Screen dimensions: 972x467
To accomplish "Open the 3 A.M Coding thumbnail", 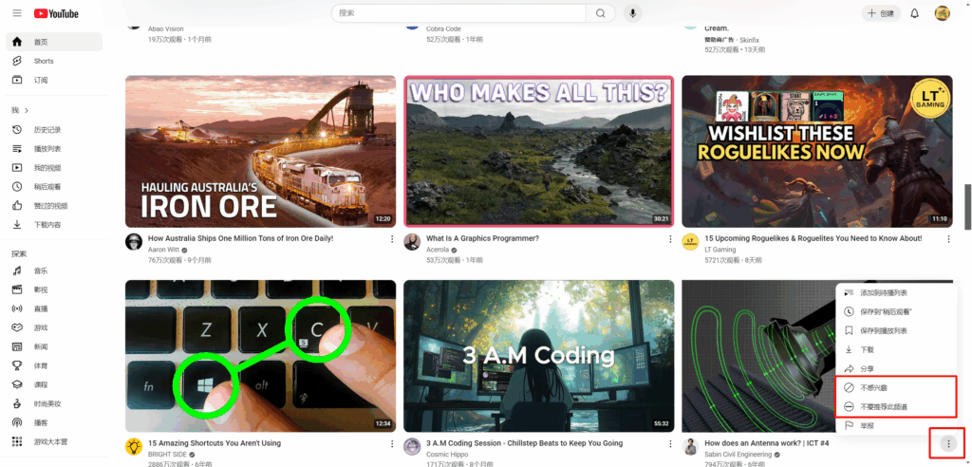I will tap(539, 356).
